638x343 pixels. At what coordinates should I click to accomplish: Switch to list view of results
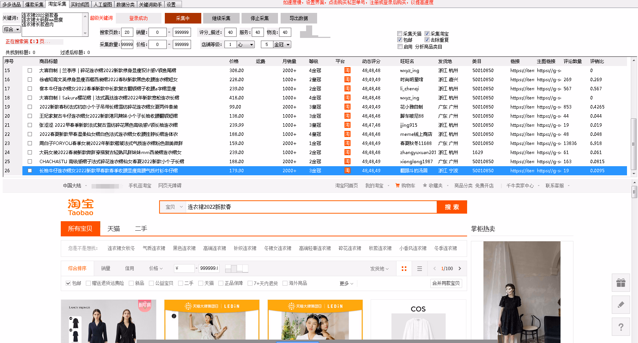(420, 269)
